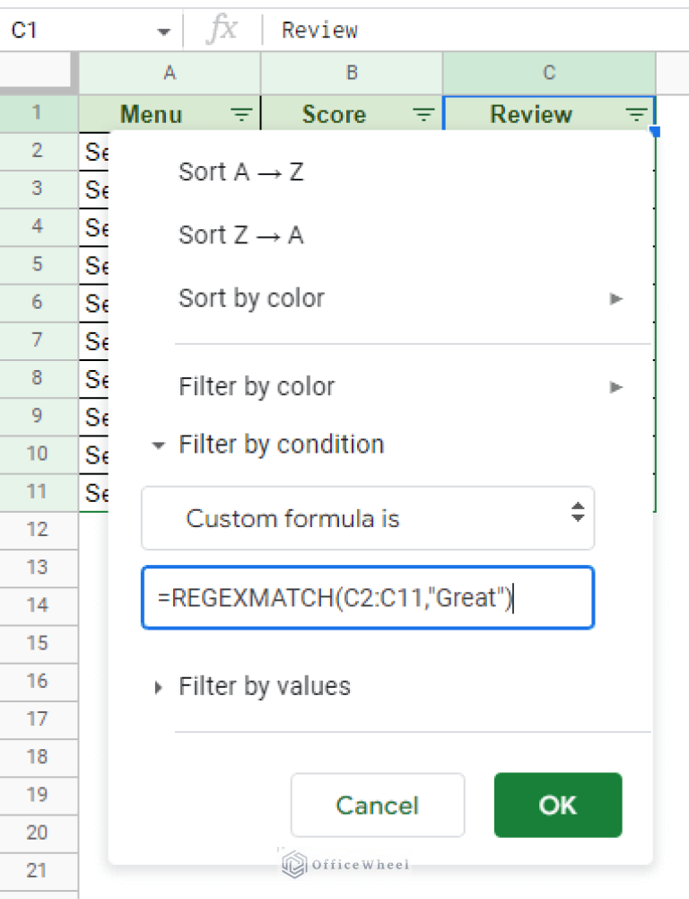The width and height of the screenshot is (689, 899).
Task: Select Sort Z → A
Action: pos(240,234)
